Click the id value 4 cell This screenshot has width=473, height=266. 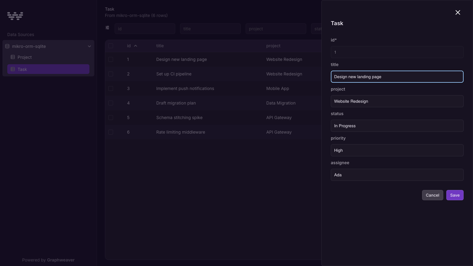pyautogui.click(x=128, y=103)
